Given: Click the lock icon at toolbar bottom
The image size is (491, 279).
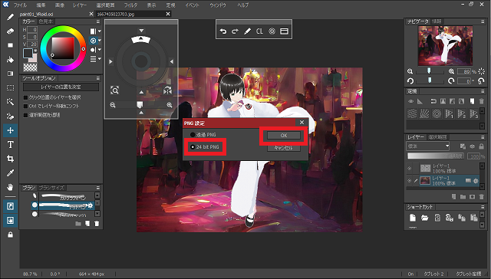Looking at the screenshot, I should click(x=10, y=235).
